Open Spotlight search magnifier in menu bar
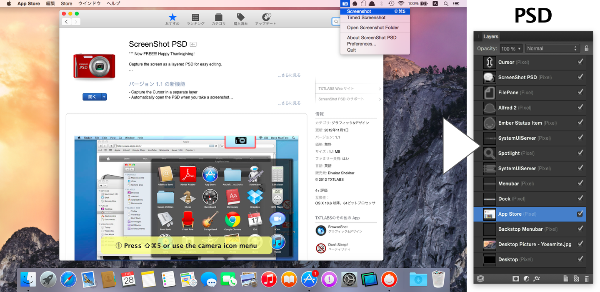600x292 pixels. (446, 3)
